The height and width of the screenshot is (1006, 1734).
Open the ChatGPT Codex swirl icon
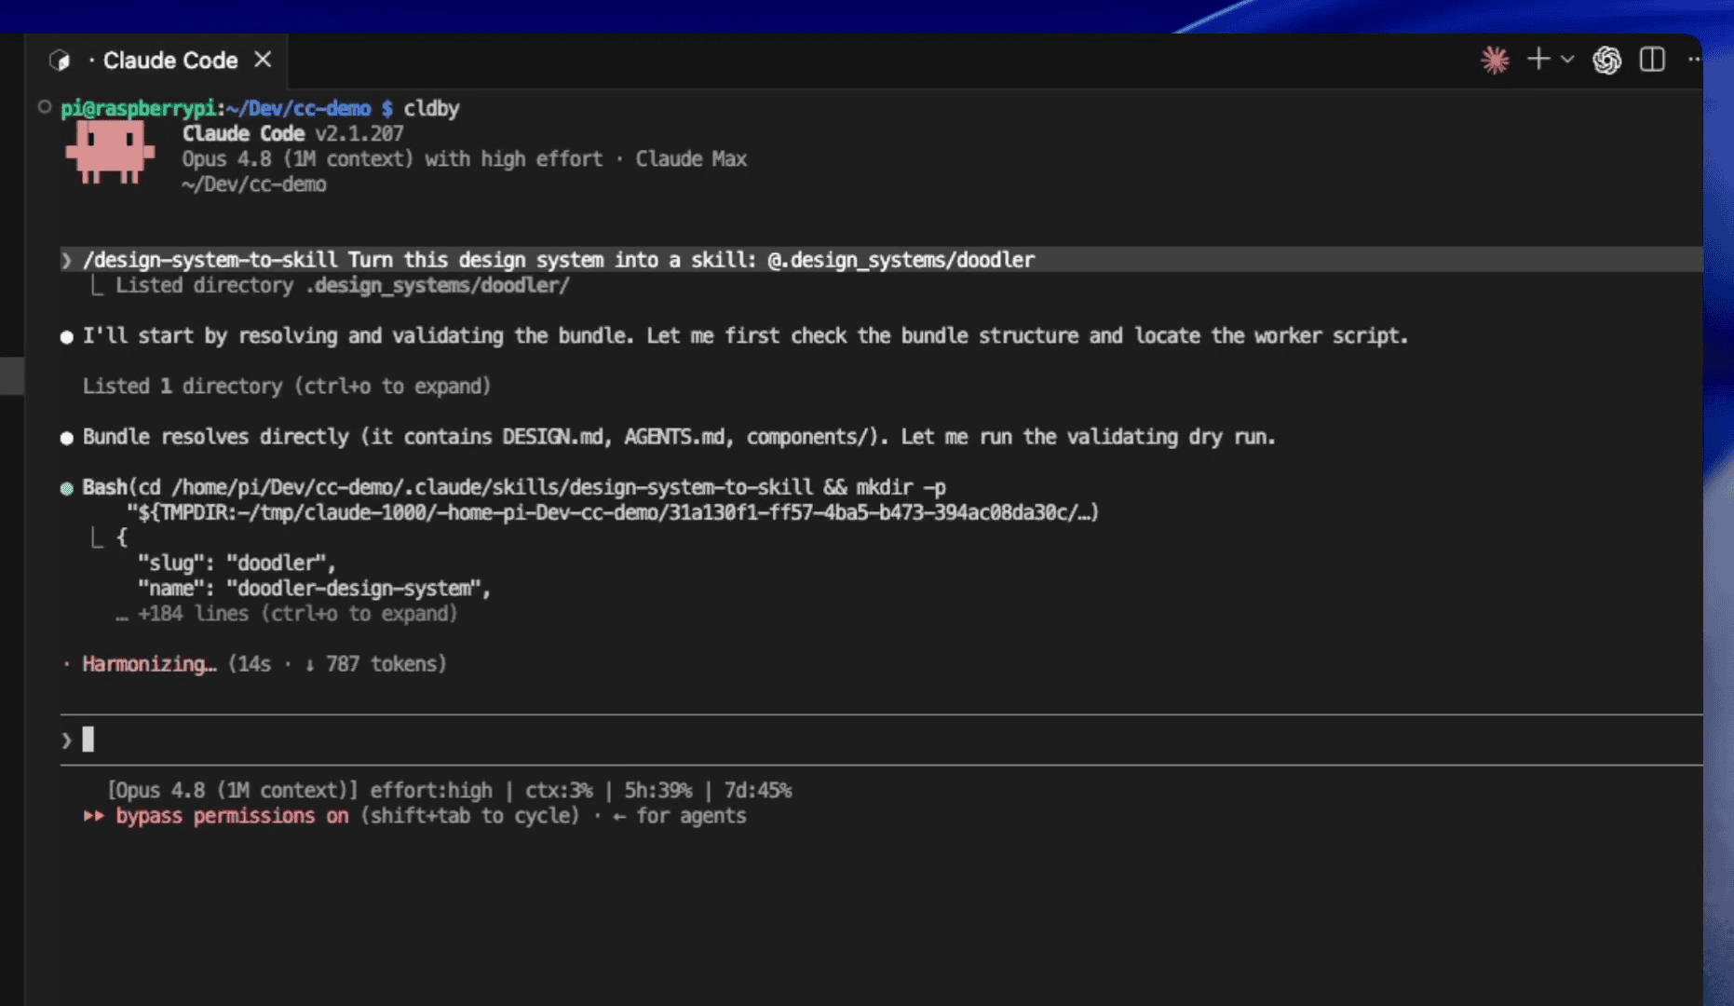(1606, 61)
